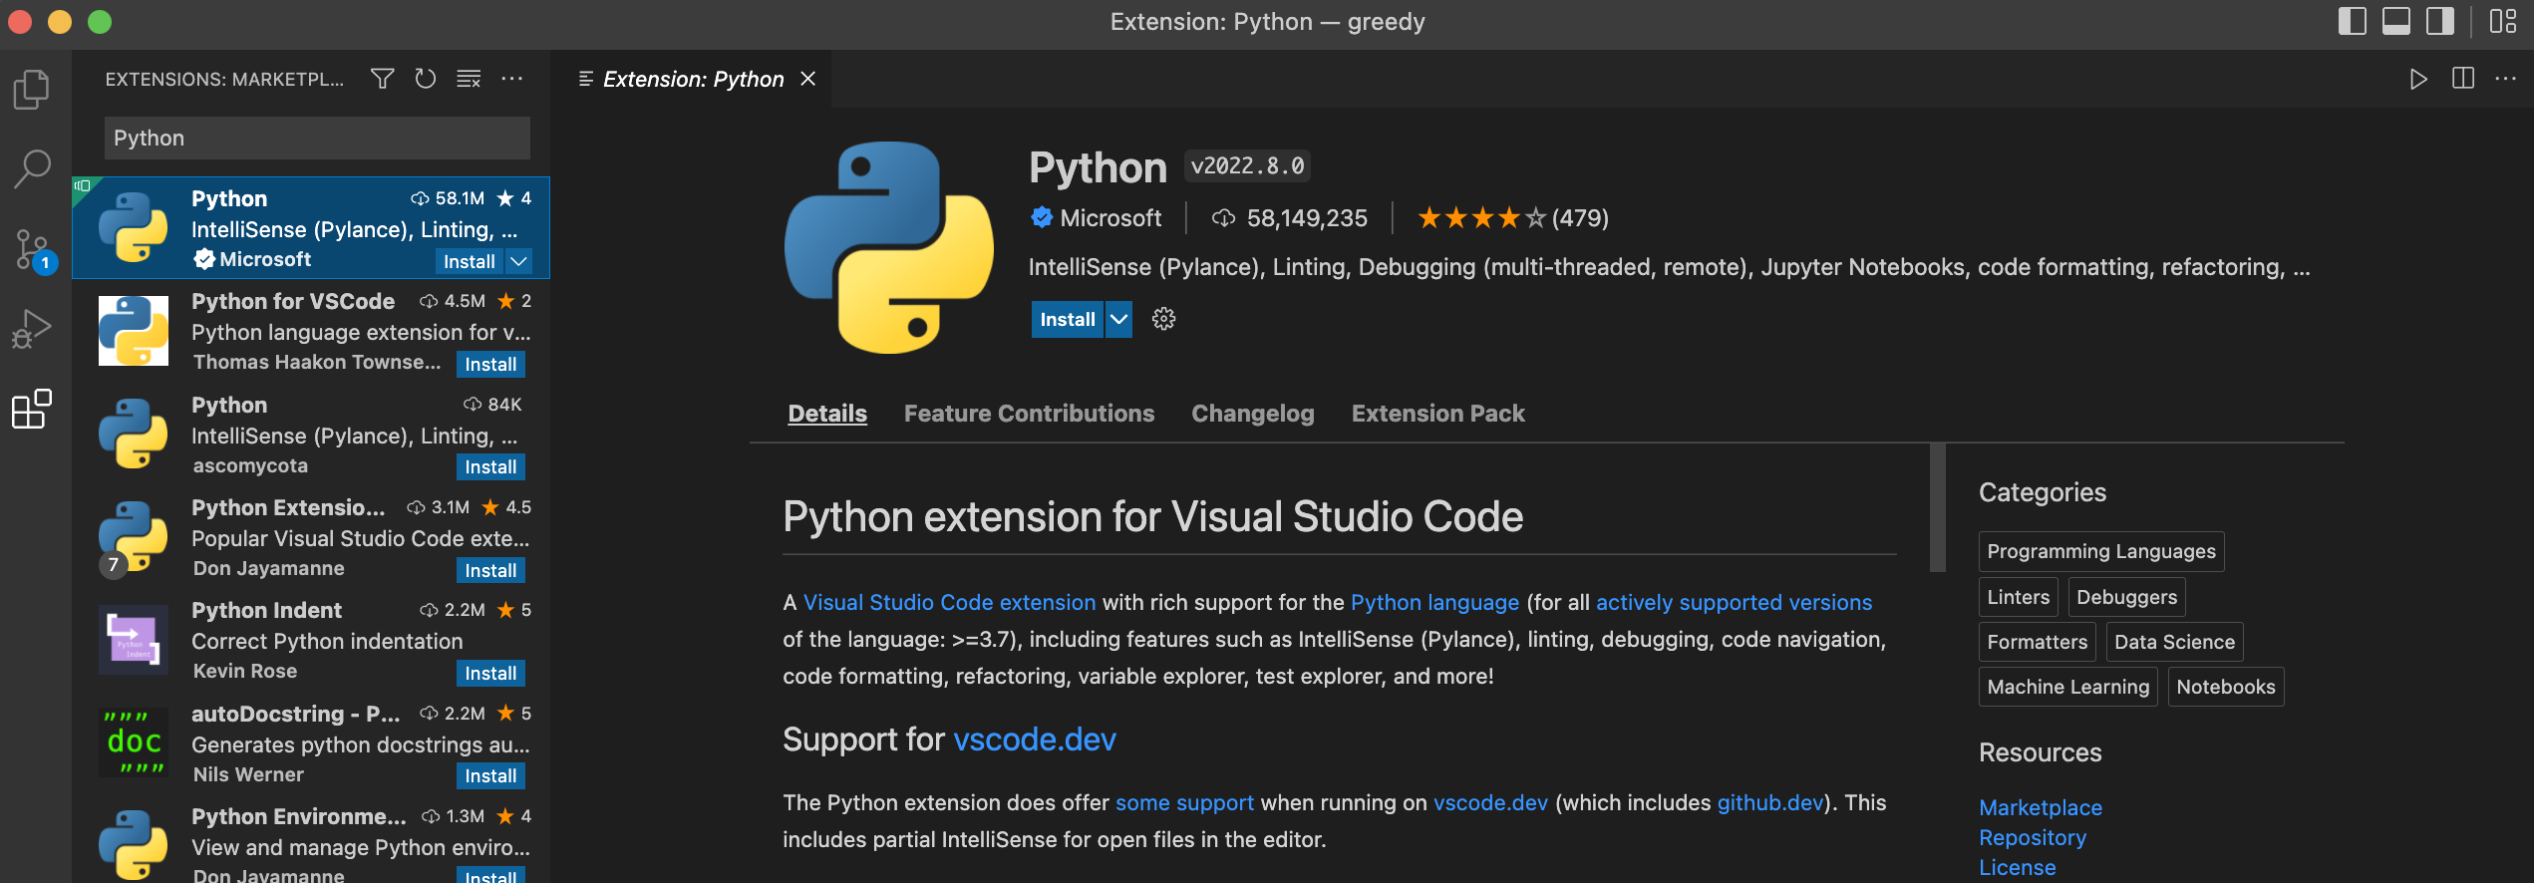The width and height of the screenshot is (2534, 883).
Task: Open Views and More Actions menu in Extensions header
Action: click(x=512, y=79)
